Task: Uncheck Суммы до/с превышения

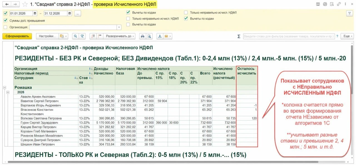Action: click(x=6, y=20)
